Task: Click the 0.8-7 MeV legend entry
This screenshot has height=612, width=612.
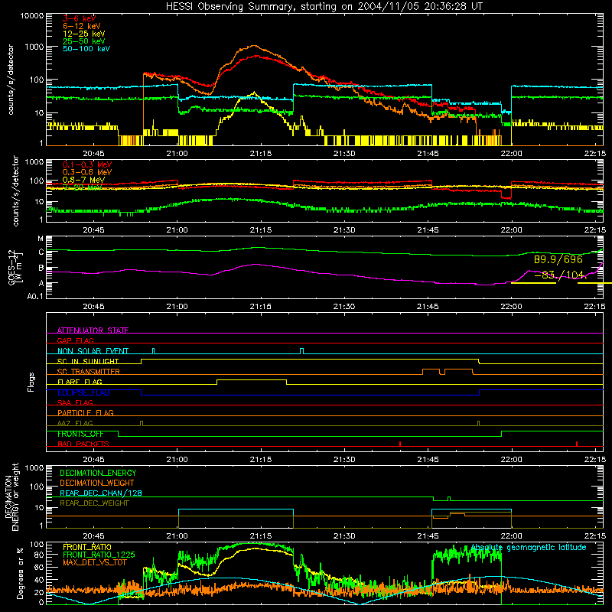Action: 83,181
